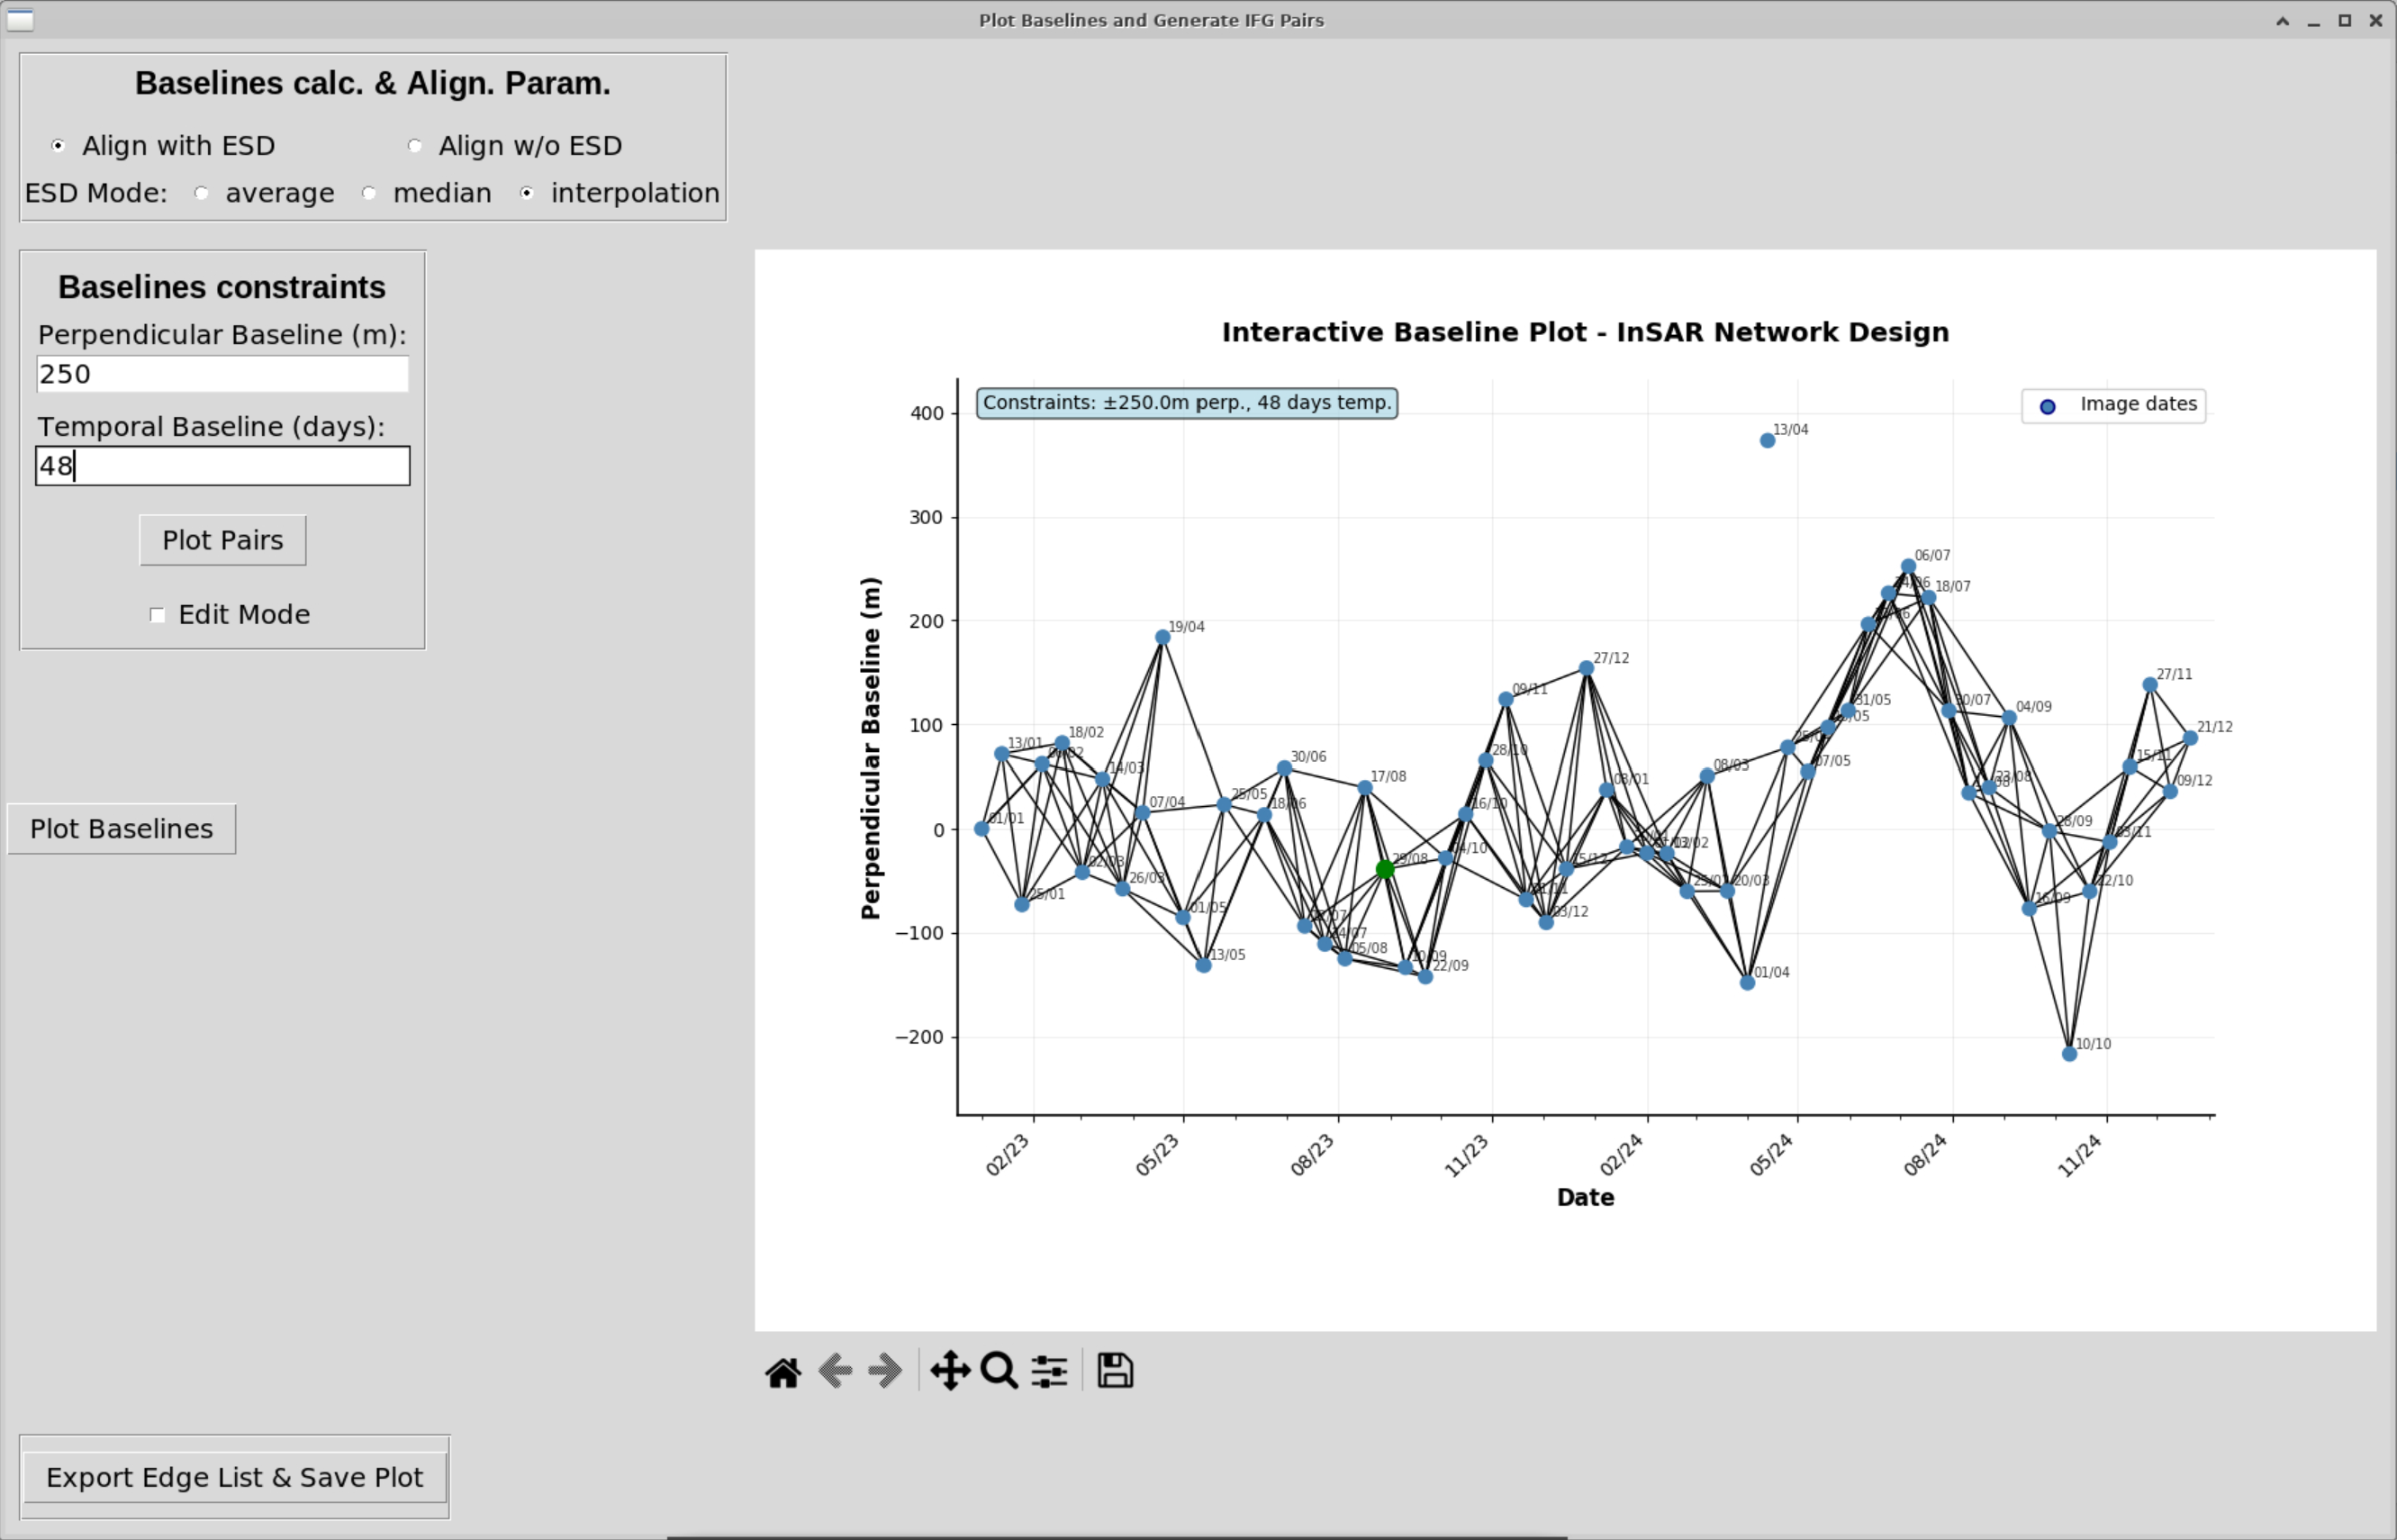Click the Save figure floppy disk icon
2397x1540 pixels.
click(1116, 1371)
